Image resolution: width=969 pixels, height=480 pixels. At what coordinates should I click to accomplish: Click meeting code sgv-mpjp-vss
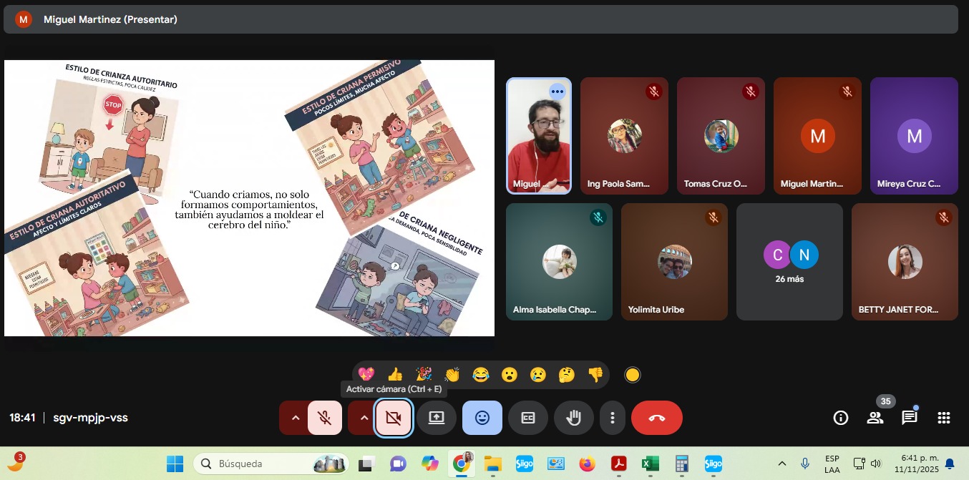coord(90,418)
